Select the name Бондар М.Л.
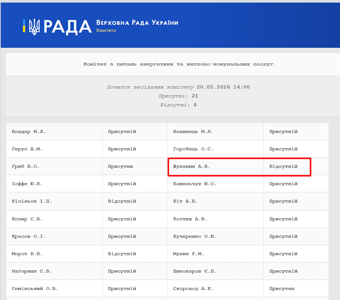340x300 pixels. [x=29, y=131]
